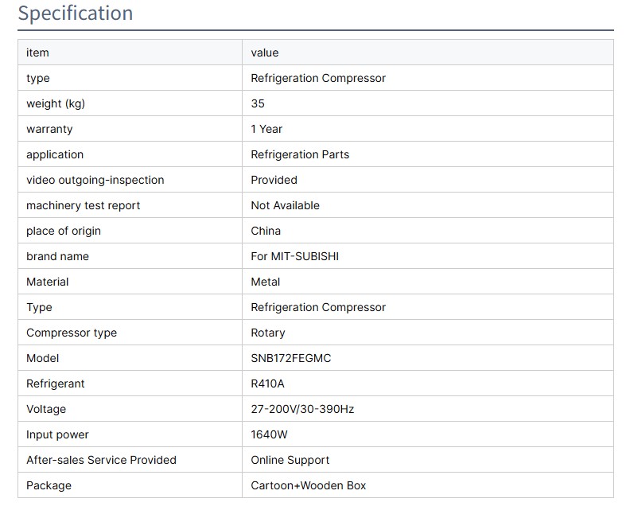Screen dimensions: 626x510
Task: Select the place of origin value 'China'
Action: [x=266, y=231]
